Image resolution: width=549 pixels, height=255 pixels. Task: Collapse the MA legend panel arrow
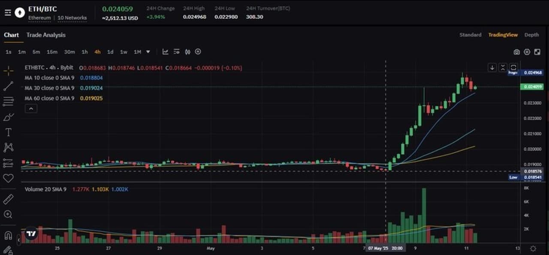point(30,108)
